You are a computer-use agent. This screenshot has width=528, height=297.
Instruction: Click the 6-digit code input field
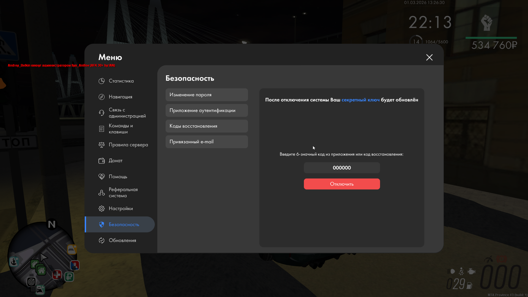point(342,168)
